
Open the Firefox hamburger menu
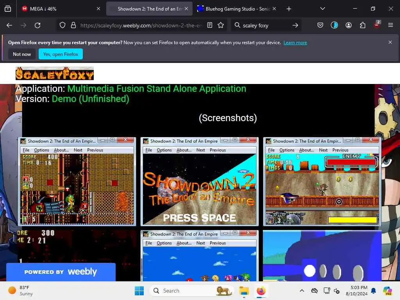(x=391, y=25)
